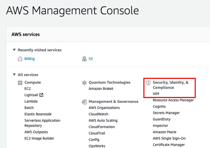Open Cognito service
210x148 pixels.
coord(159,106)
